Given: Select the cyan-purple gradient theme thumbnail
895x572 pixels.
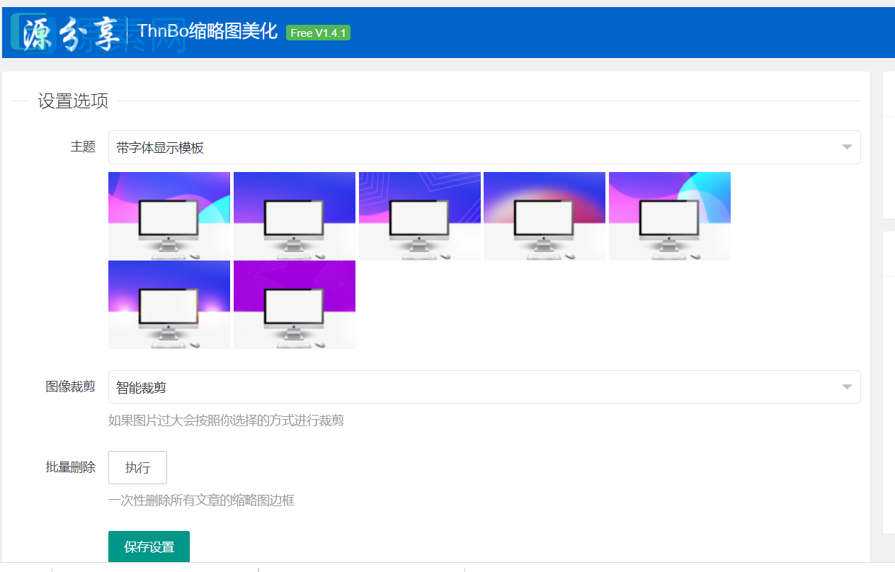Looking at the screenshot, I should 169,215.
